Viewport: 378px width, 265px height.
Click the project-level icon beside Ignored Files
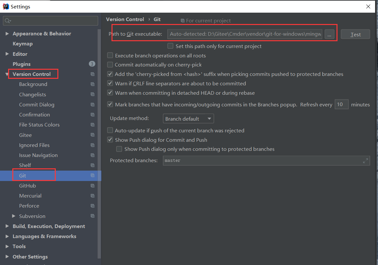coord(93,145)
